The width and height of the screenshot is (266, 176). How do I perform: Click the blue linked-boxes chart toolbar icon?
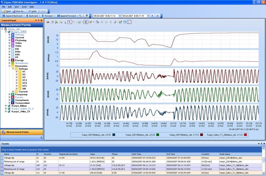(x=98, y=22)
